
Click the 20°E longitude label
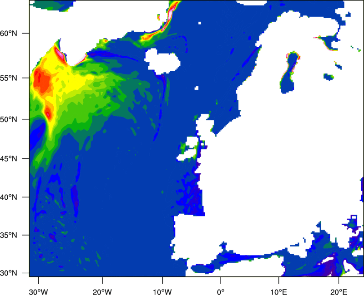pos(339,292)
